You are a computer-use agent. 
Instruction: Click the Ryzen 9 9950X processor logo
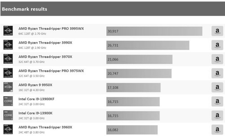coord(8,87)
